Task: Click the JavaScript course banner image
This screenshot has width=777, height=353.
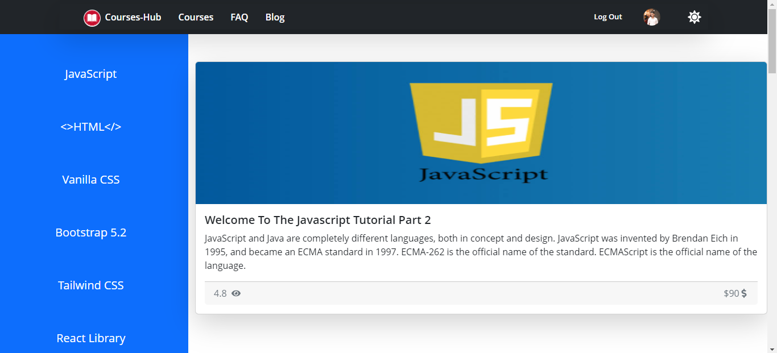Action: coord(481,133)
